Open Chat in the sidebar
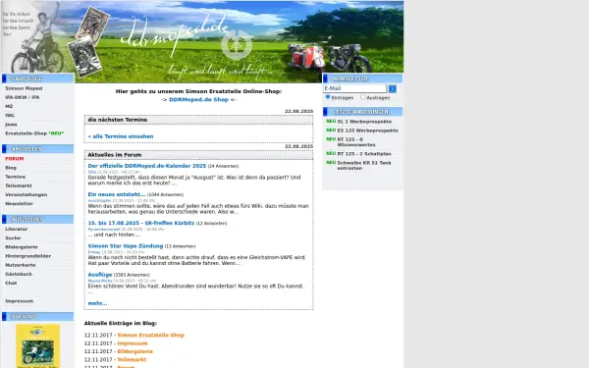This screenshot has height=368, width=589. (x=11, y=284)
